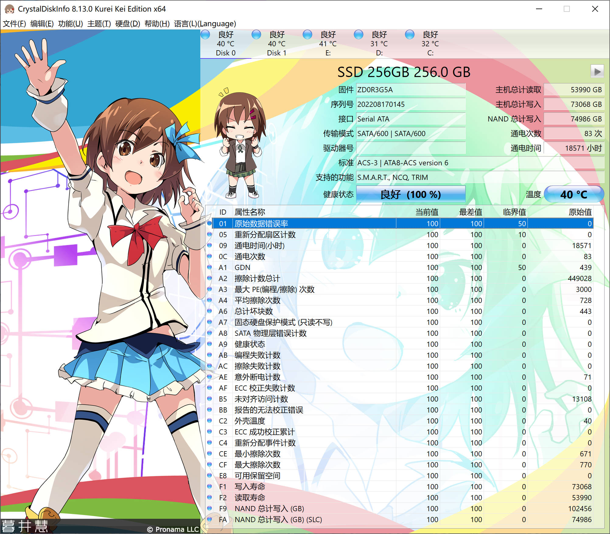Click status icon for attribute E8 可用保留空间
The height and width of the screenshot is (534, 610).
(x=209, y=476)
